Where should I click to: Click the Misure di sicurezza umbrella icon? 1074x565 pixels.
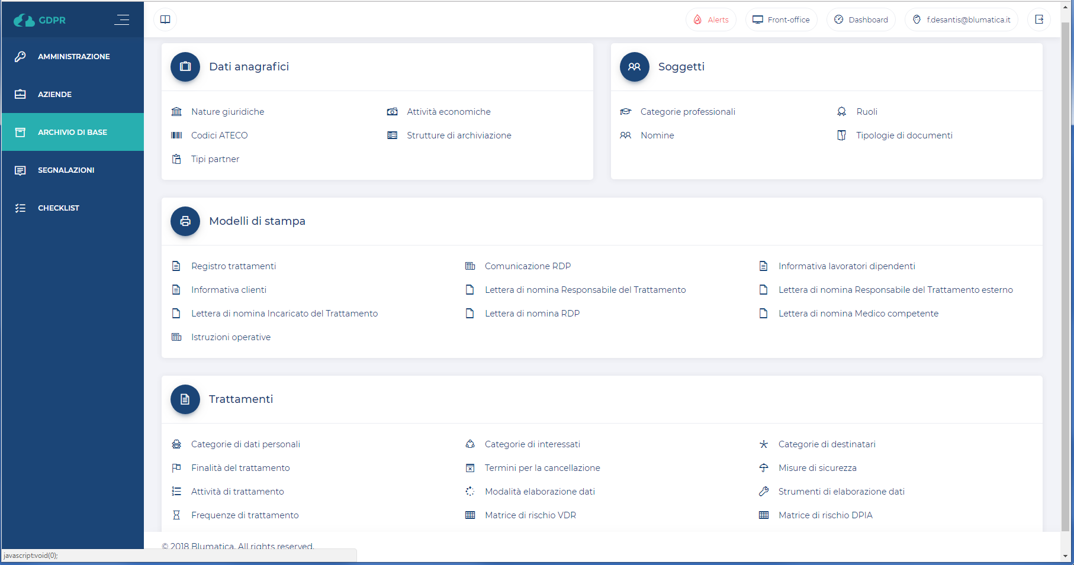(764, 468)
